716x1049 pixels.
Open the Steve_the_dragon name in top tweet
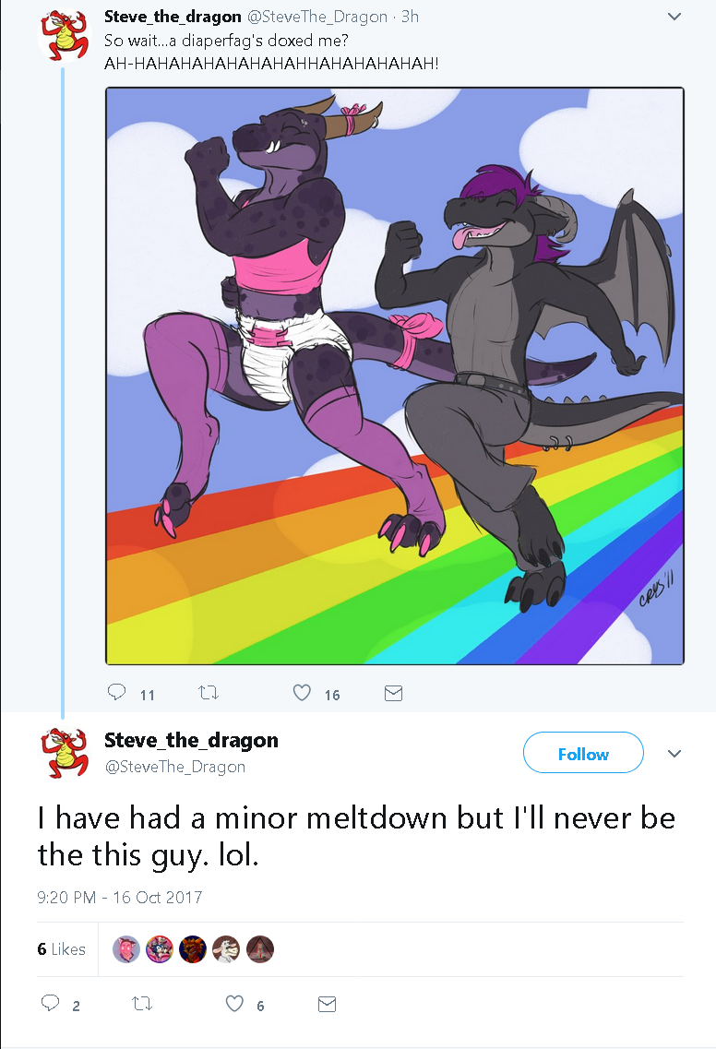[x=173, y=17]
